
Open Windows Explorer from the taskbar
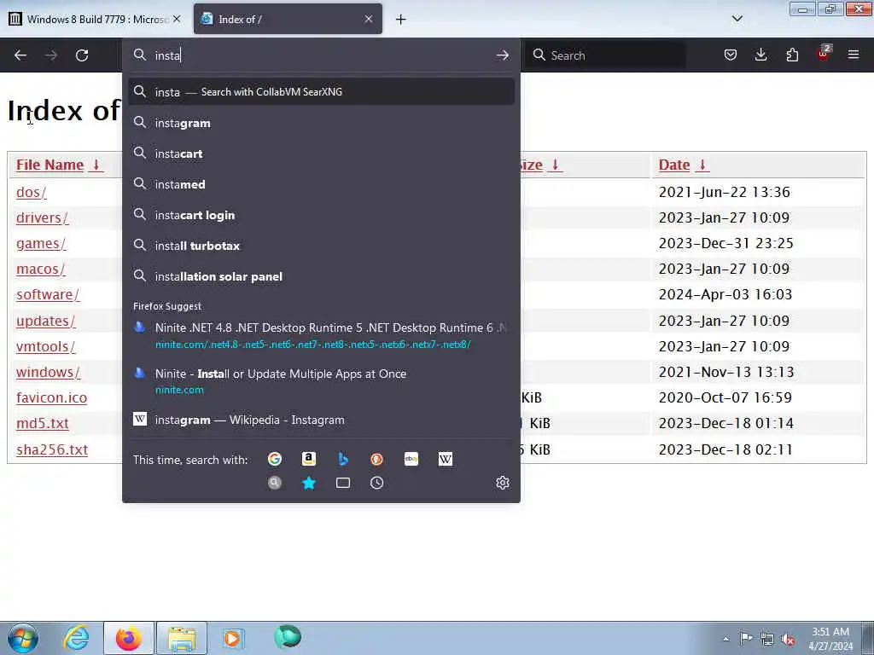tap(182, 638)
